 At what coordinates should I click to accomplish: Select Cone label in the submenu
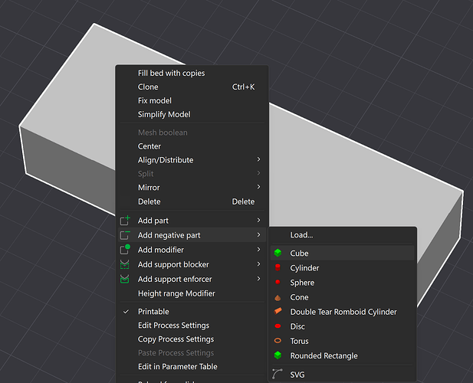299,297
